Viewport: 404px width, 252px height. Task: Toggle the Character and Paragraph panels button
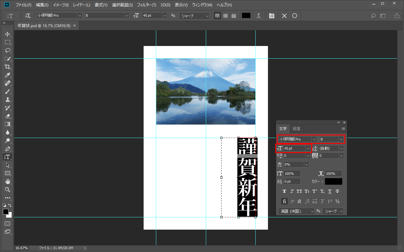(271, 15)
